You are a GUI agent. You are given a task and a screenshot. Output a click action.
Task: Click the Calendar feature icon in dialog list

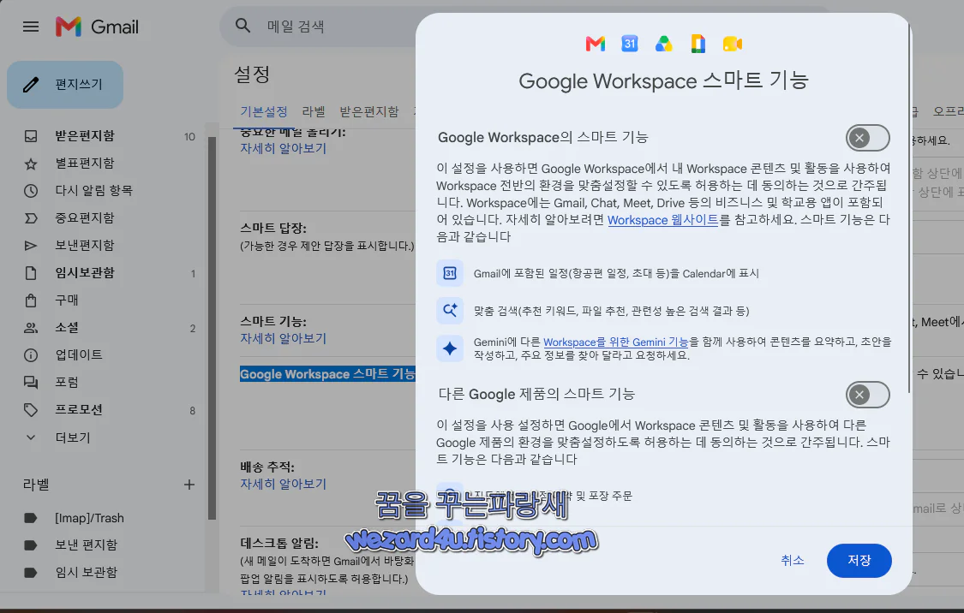click(x=449, y=273)
